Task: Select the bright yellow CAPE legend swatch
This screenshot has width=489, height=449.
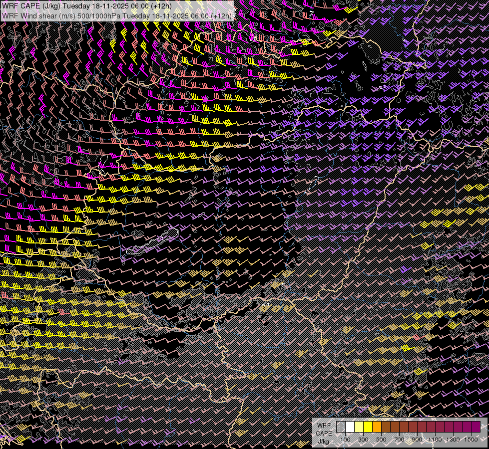Action: [368, 427]
